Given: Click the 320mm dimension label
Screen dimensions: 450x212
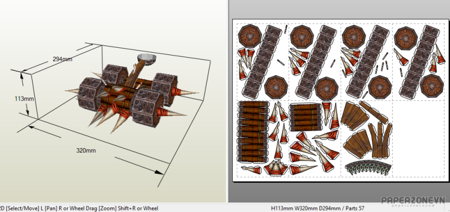Looking at the screenshot, I should 86,150.
